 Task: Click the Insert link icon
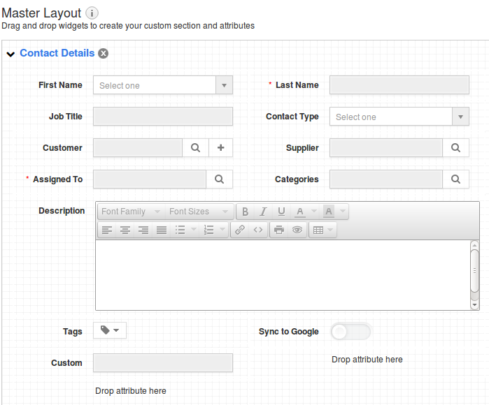coord(240,230)
